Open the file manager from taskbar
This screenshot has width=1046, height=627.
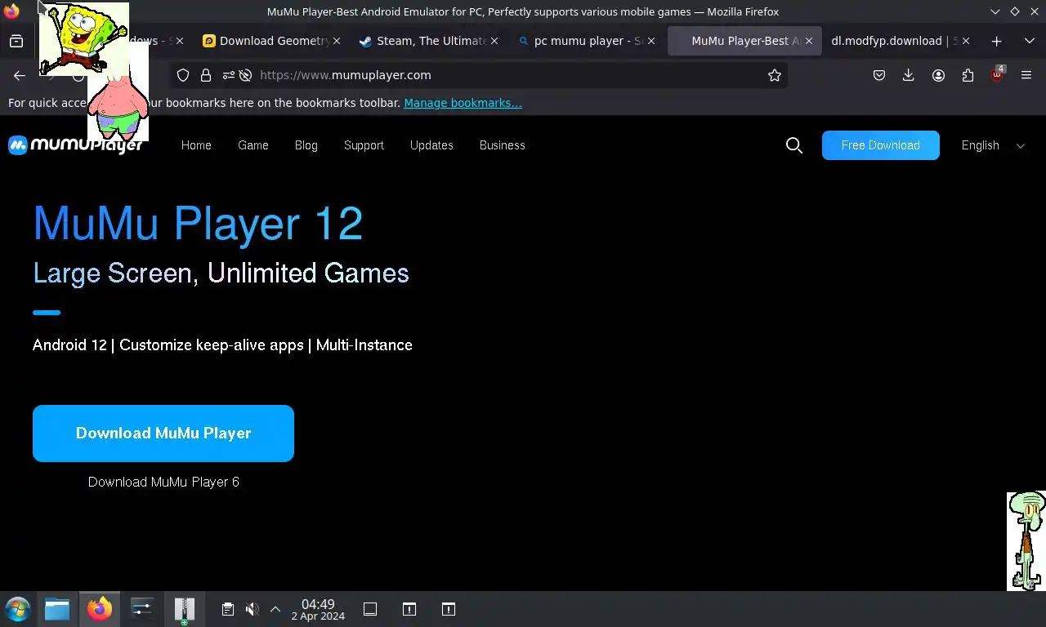[x=57, y=609]
